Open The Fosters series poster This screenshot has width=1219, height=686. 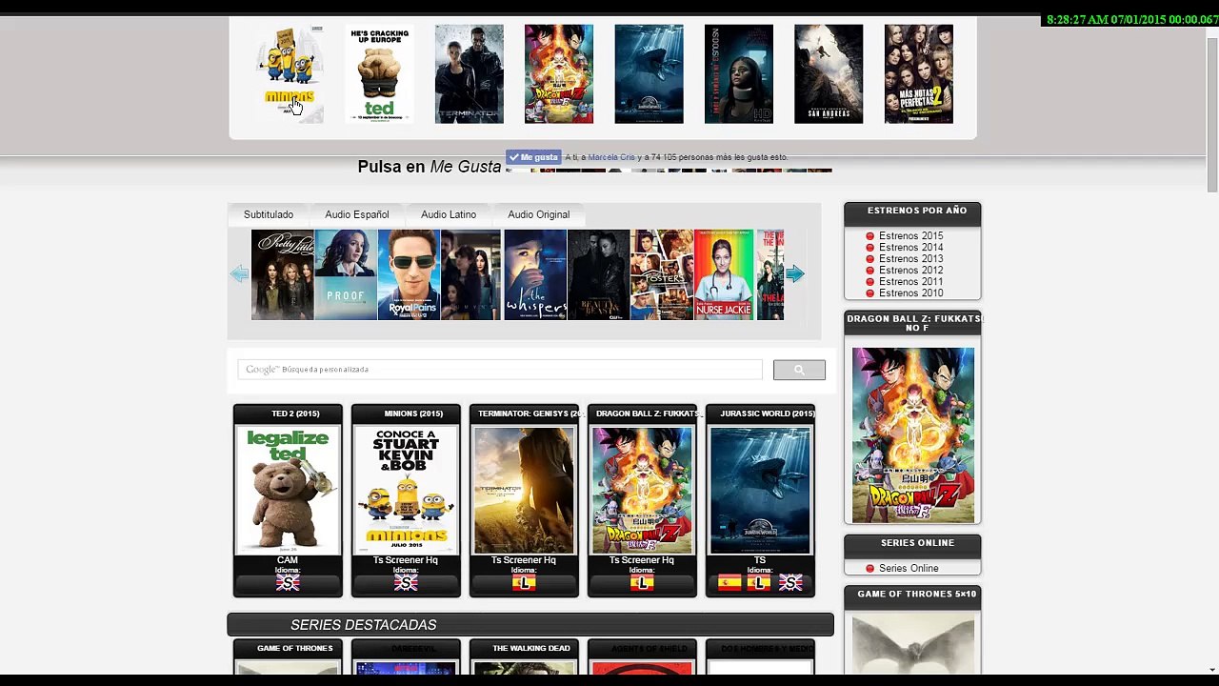tap(662, 274)
